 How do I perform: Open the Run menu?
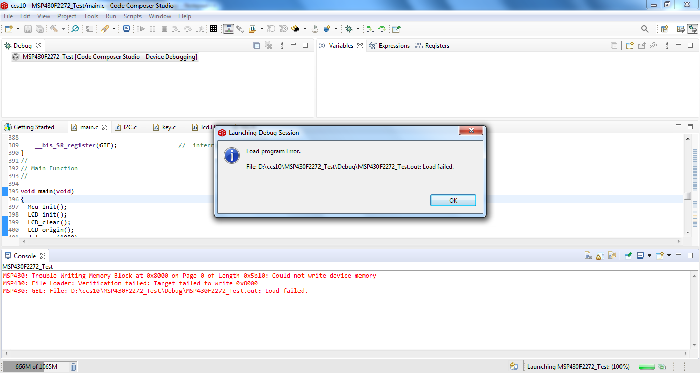click(x=111, y=16)
